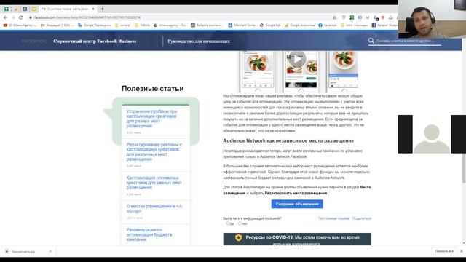Go forward to next page
Image resolution: width=466 pixels, height=262 pixels.
click(x=13, y=17)
